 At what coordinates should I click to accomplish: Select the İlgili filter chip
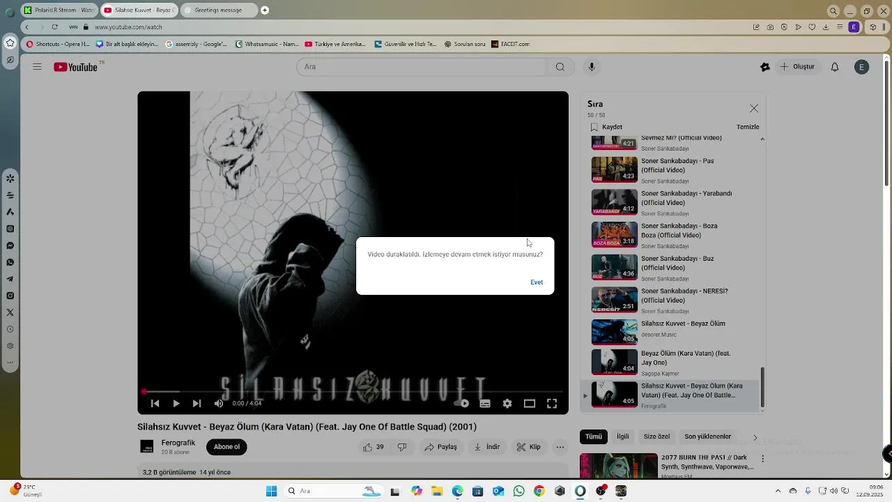point(623,436)
